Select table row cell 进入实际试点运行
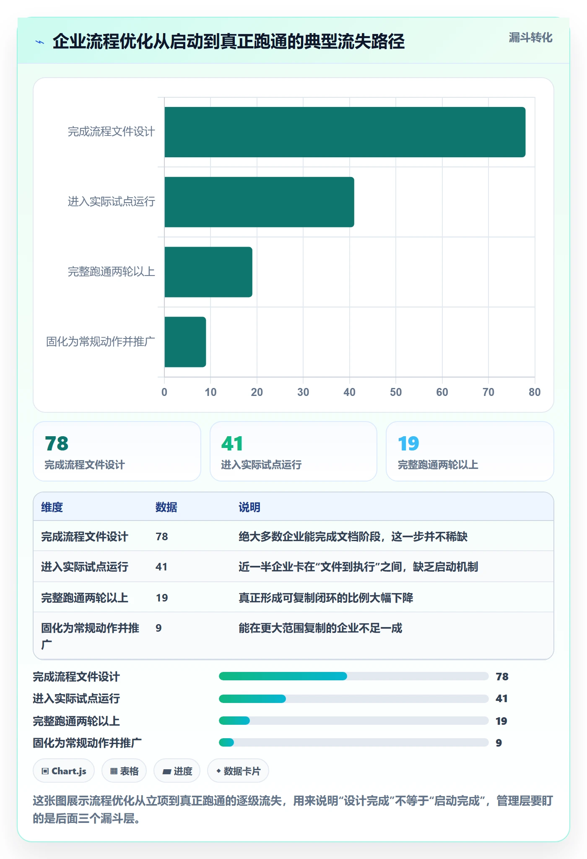This screenshot has height=859, width=587. [84, 567]
